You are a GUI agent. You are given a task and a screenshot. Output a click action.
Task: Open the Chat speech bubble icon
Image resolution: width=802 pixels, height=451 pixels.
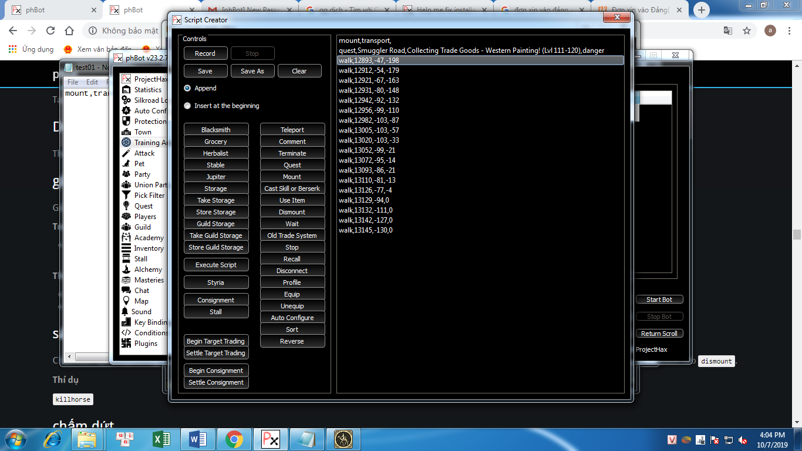(x=126, y=291)
